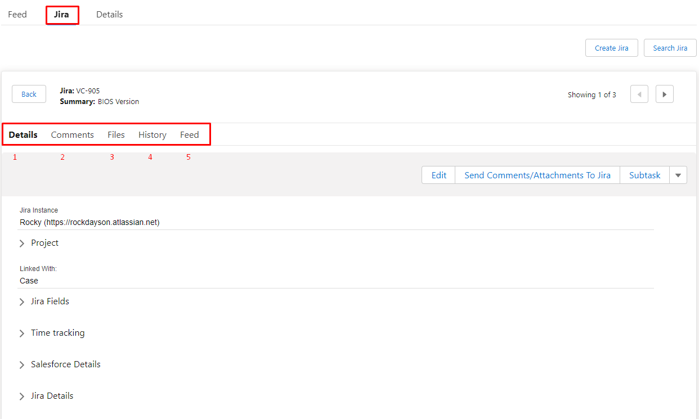Go to previous Jira record arrow
The height and width of the screenshot is (419, 699).
pyautogui.click(x=639, y=94)
